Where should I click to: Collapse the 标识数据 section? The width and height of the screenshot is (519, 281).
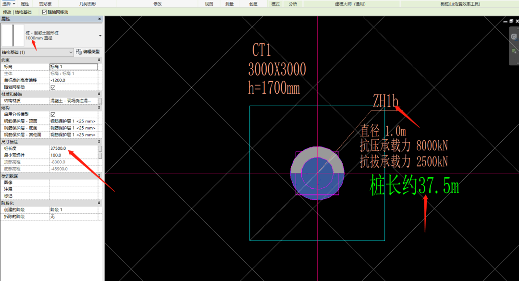tap(99, 176)
